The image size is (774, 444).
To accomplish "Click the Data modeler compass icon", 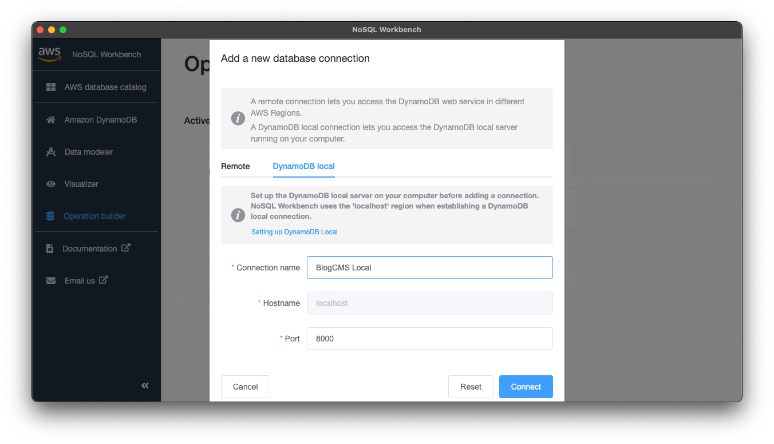I will [51, 152].
